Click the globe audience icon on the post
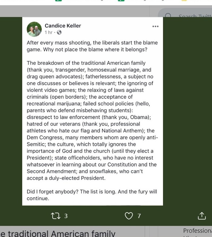Viewport: 212px width, 237px height. point(59,32)
